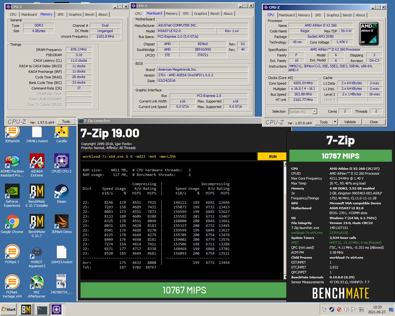Viewport: 395px width, 316px height.
Task: Launch AIDA64 Extreme shortcut
Action: pos(37,166)
